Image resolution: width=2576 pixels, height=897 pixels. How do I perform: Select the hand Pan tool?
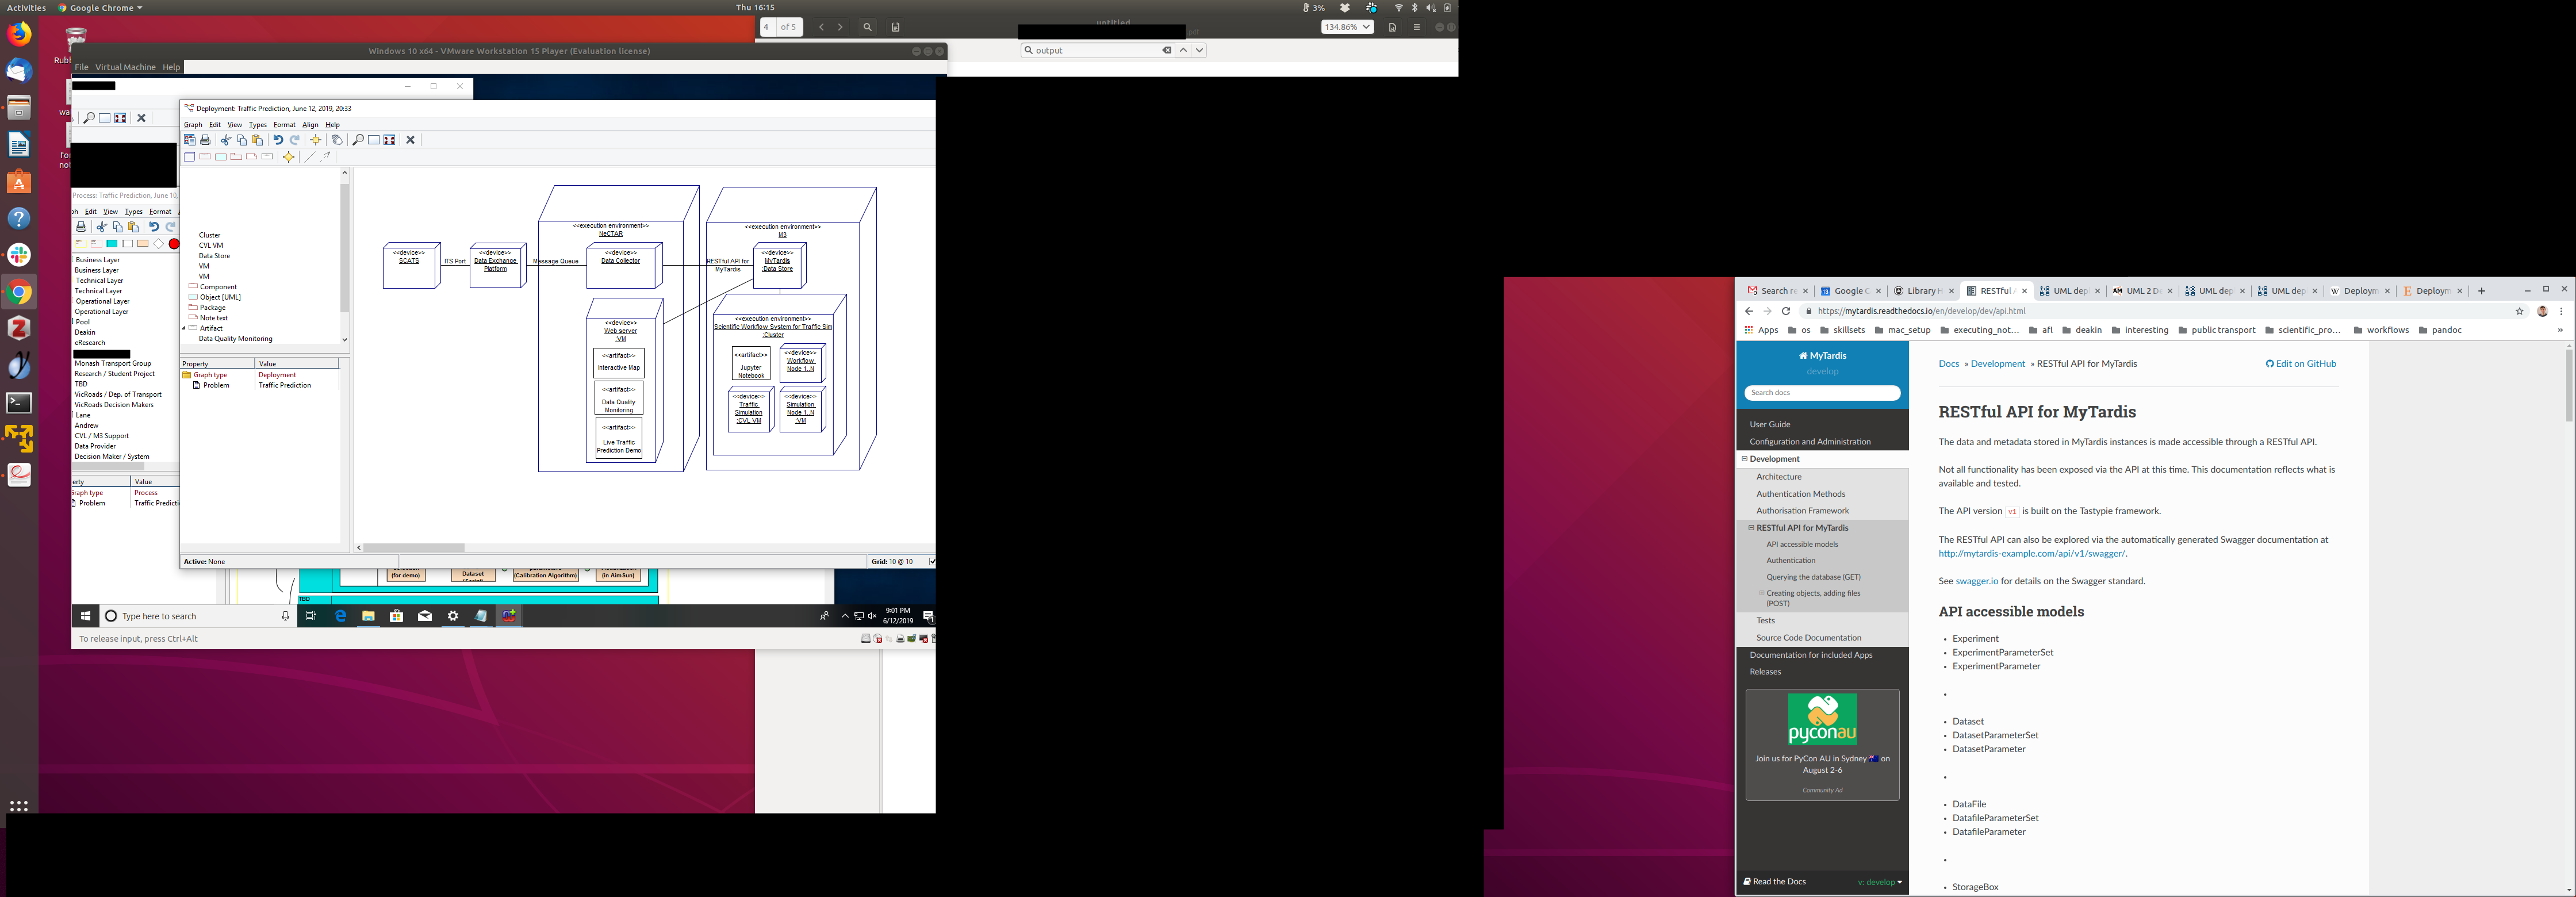[337, 140]
